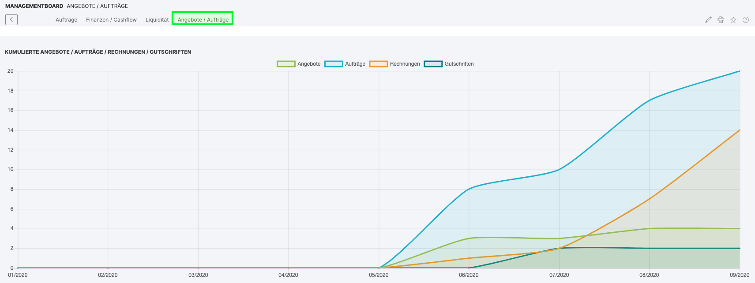The width and height of the screenshot is (755, 283).
Task: Click Gutschriften data point at 07/2020
Action: click(559, 248)
